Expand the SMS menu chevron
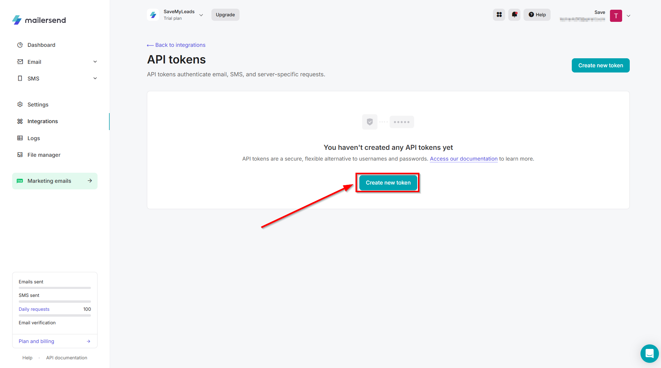The width and height of the screenshot is (661, 368). coord(95,78)
